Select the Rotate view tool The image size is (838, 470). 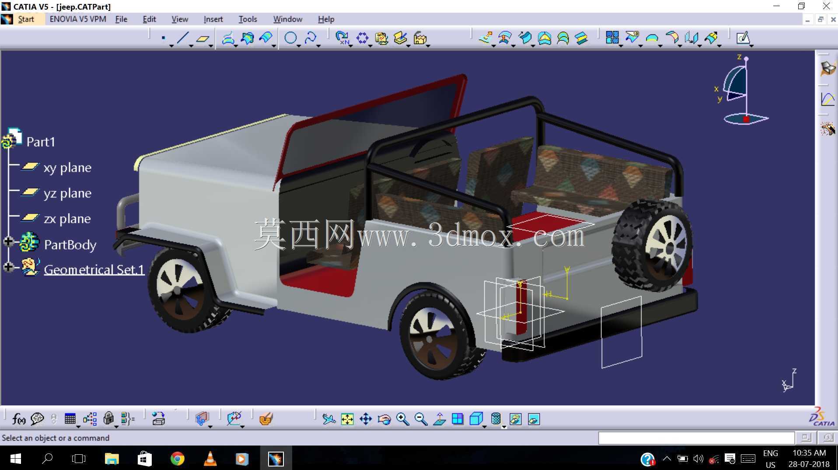pos(384,419)
